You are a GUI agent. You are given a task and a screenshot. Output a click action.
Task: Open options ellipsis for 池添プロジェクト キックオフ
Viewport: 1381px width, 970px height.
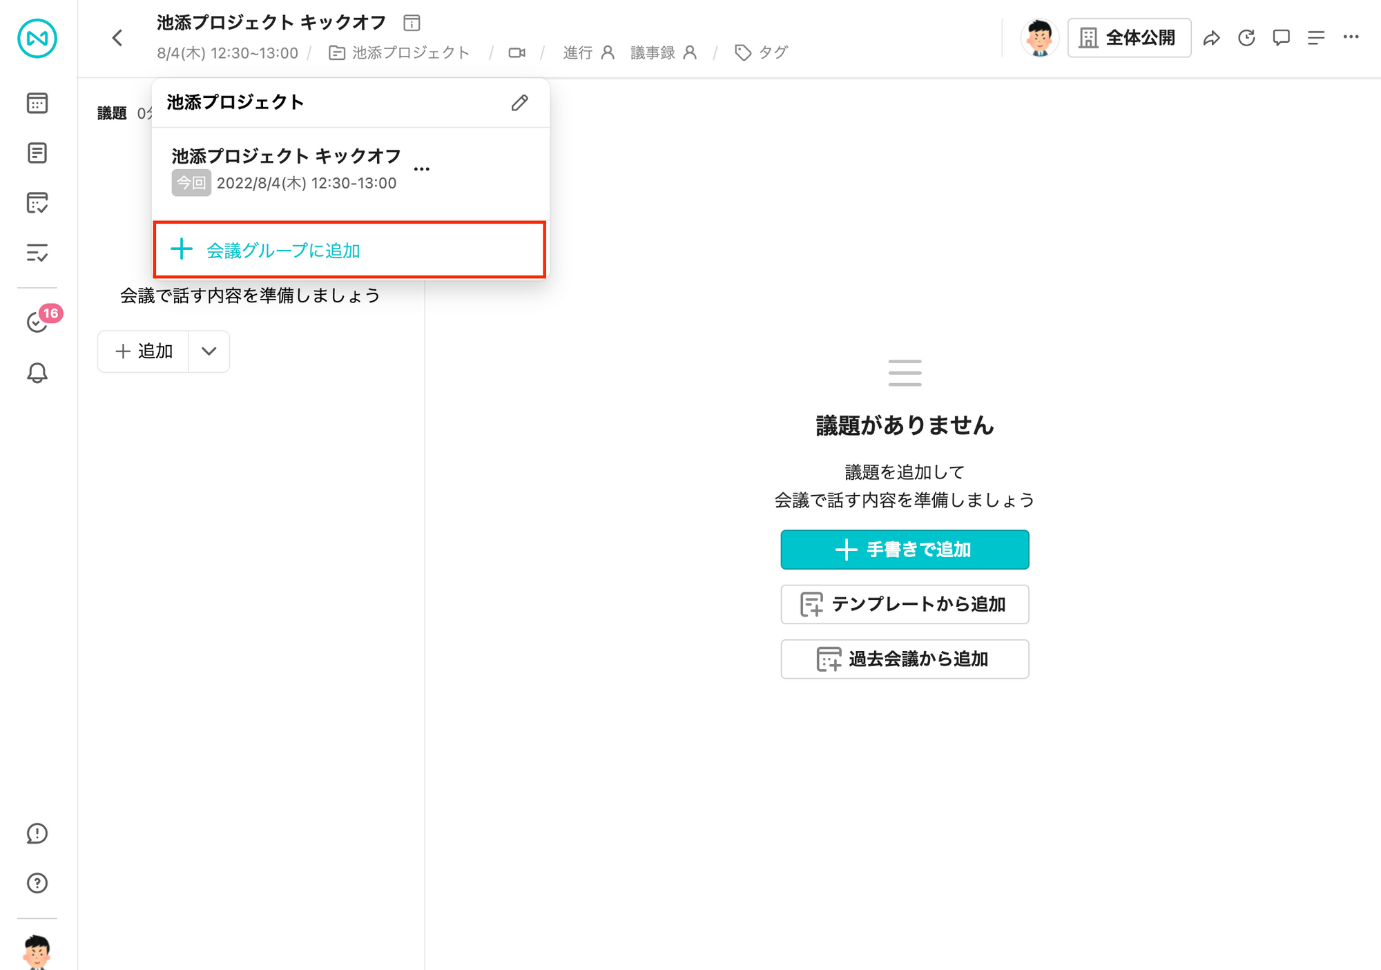422,169
